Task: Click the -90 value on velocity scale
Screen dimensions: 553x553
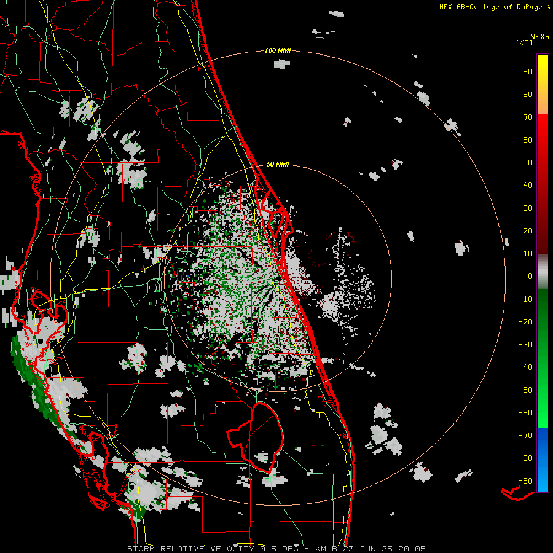Action: (525, 480)
